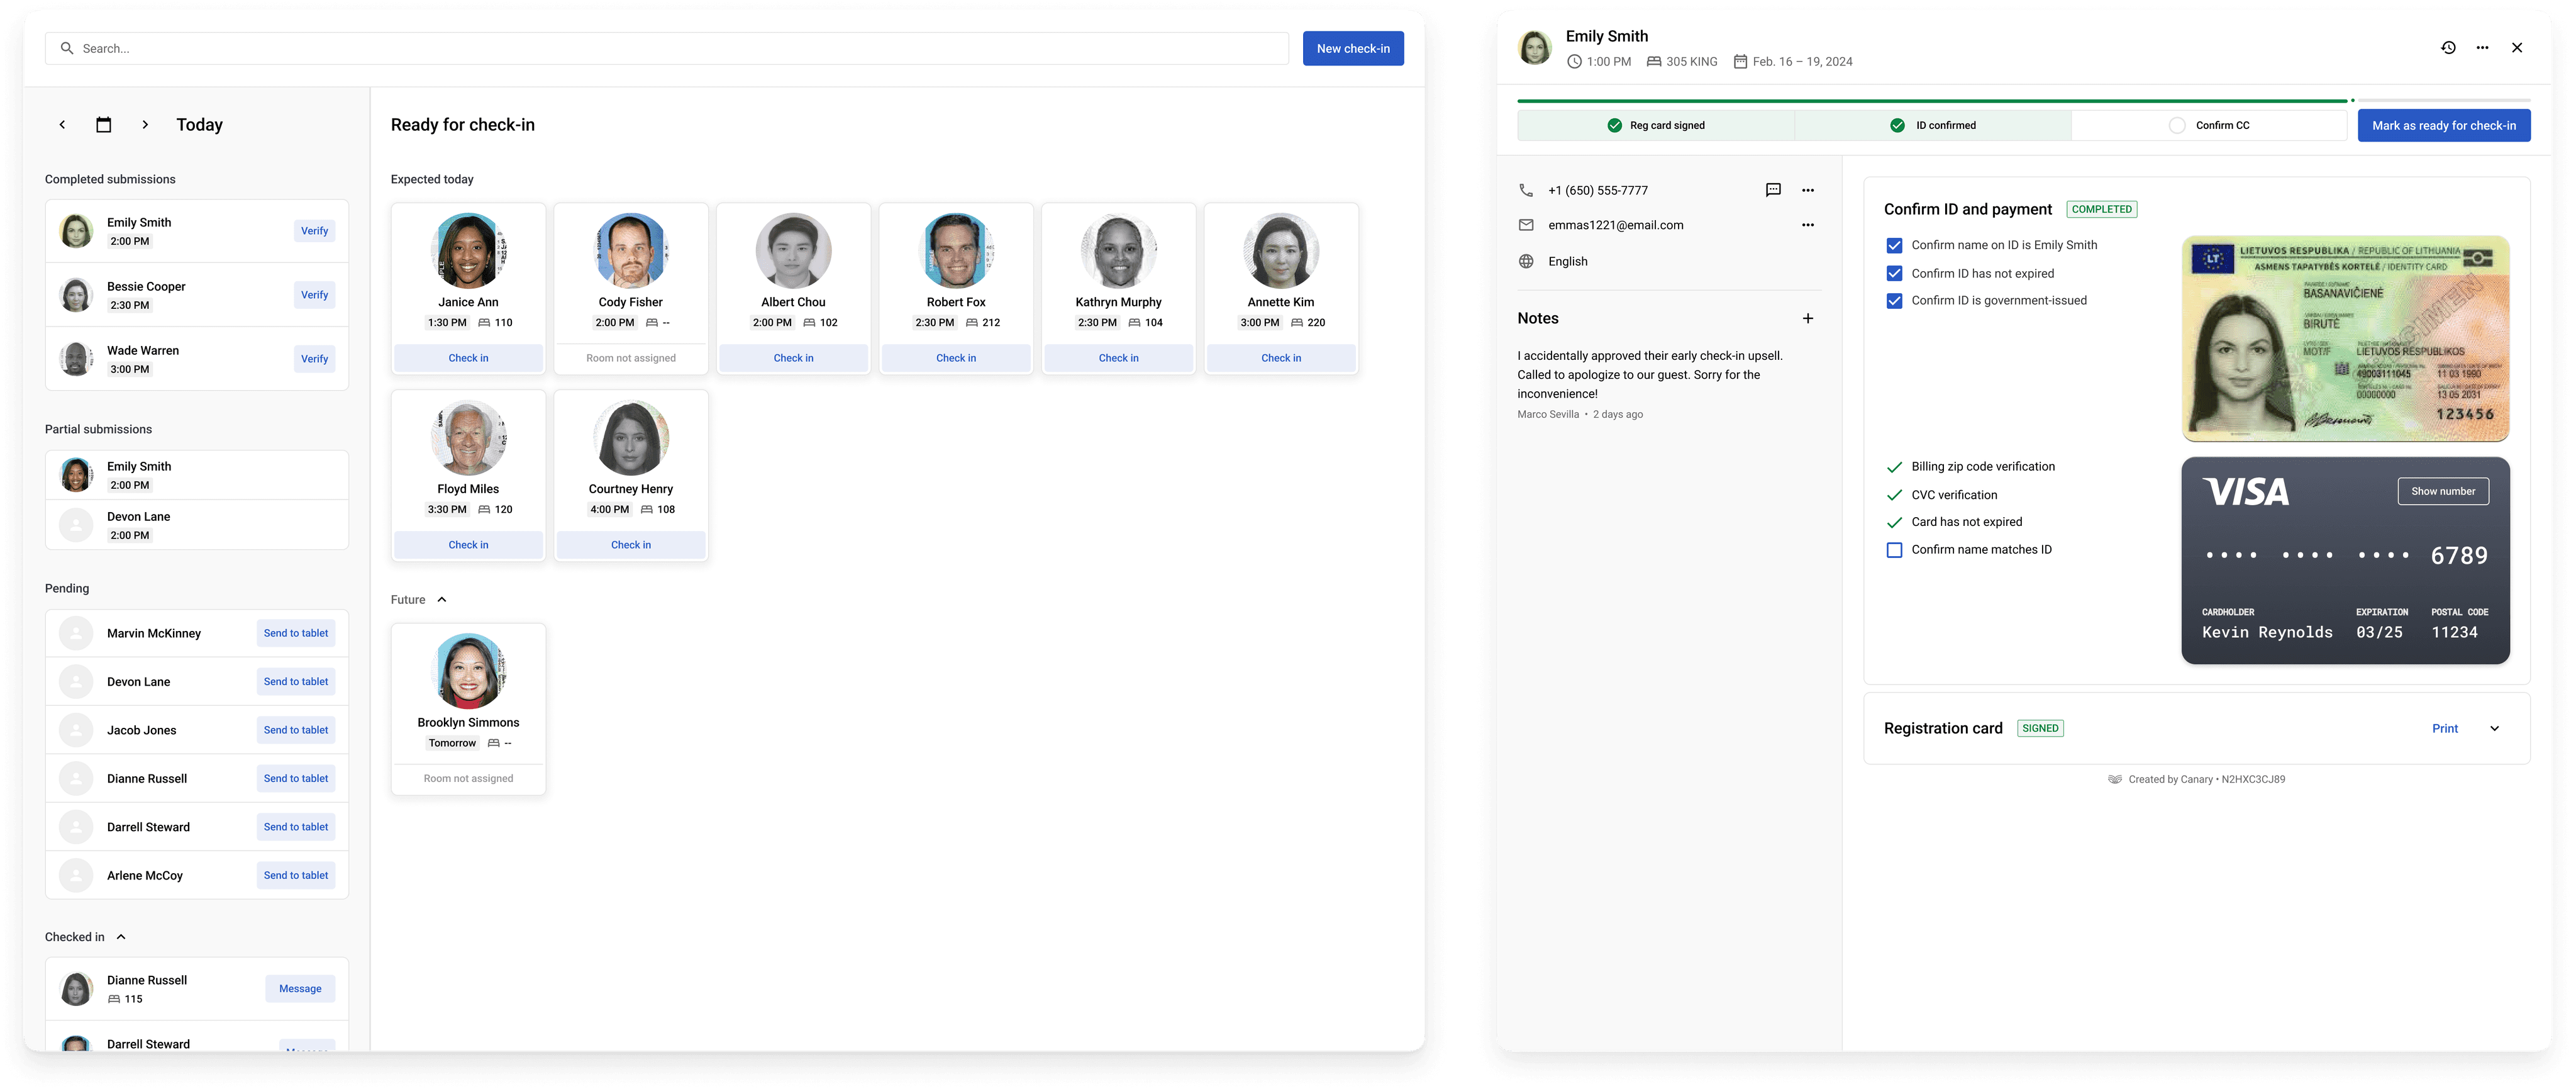Screen dimensions: 2576x1089
Task: Open more options next to email address
Action: pos(1807,225)
